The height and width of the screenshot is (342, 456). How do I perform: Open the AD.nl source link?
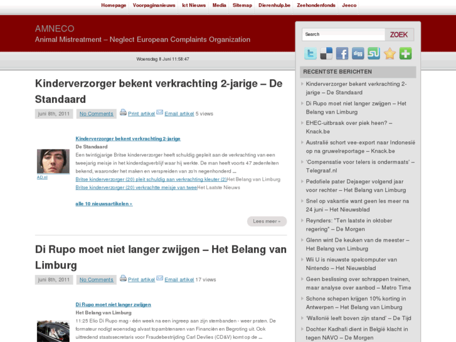(42, 177)
